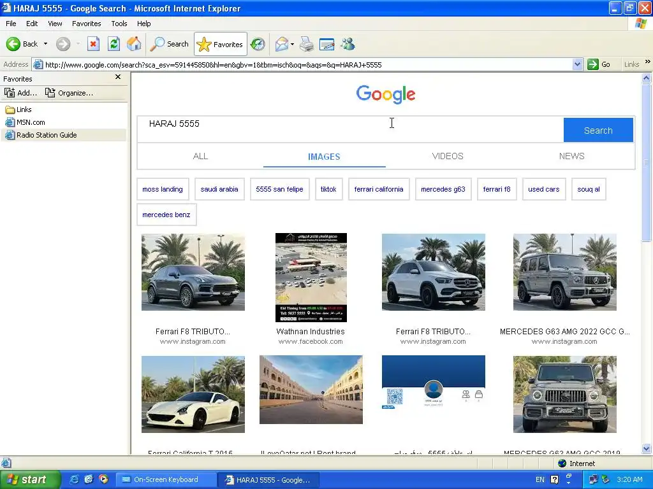This screenshot has width=653, height=489.
Task: Stop loading with the red X button
Action: tap(93, 44)
